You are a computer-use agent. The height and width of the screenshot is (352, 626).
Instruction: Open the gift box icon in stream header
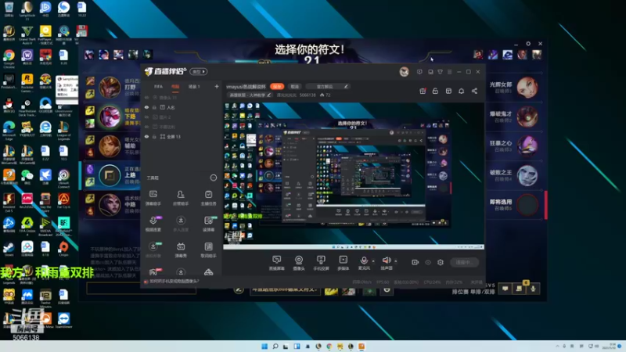tap(423, 91)
